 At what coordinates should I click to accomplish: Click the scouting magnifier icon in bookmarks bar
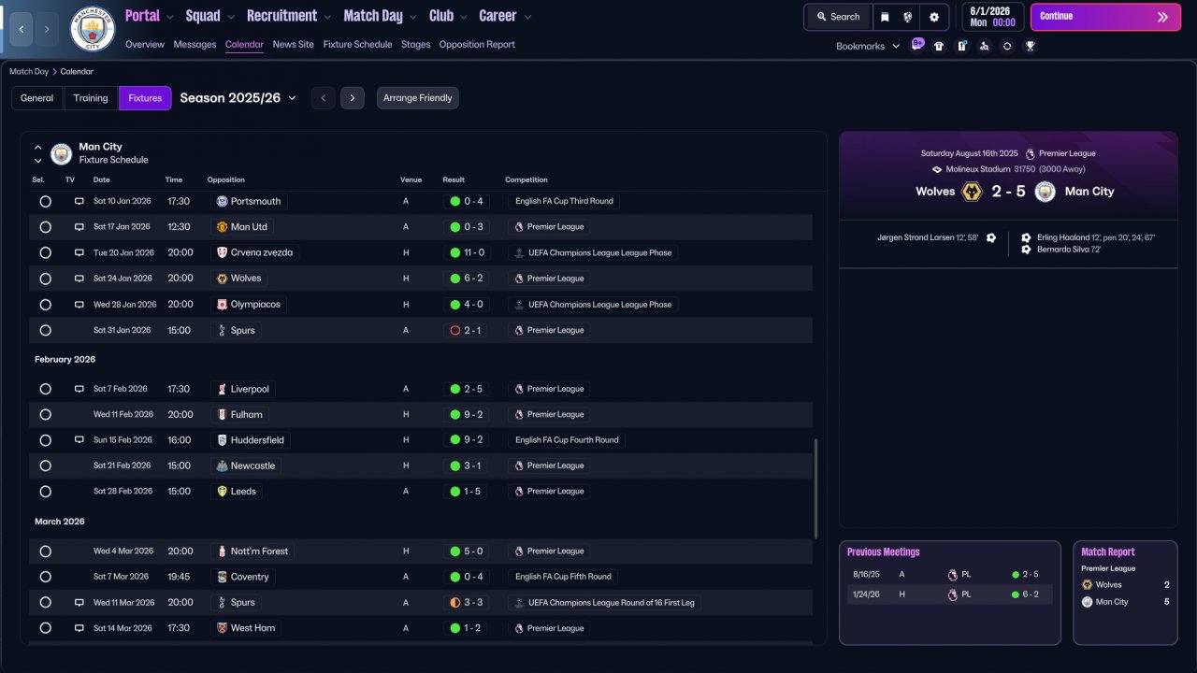[x=984, y=46]
